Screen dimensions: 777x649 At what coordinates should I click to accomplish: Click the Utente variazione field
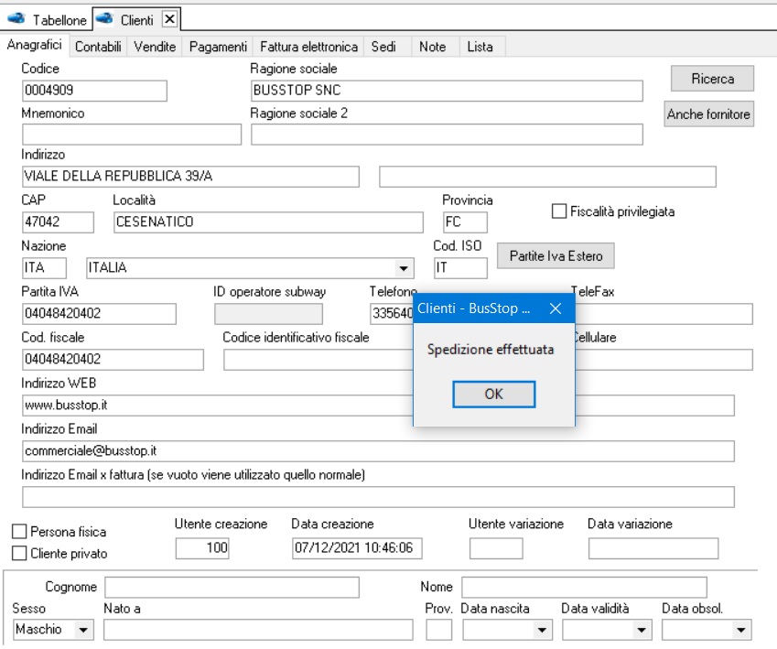point(496,548)
